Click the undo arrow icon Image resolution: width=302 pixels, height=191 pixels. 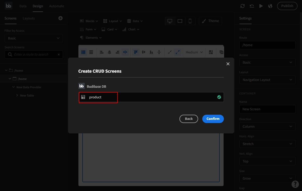click(252, 6)
